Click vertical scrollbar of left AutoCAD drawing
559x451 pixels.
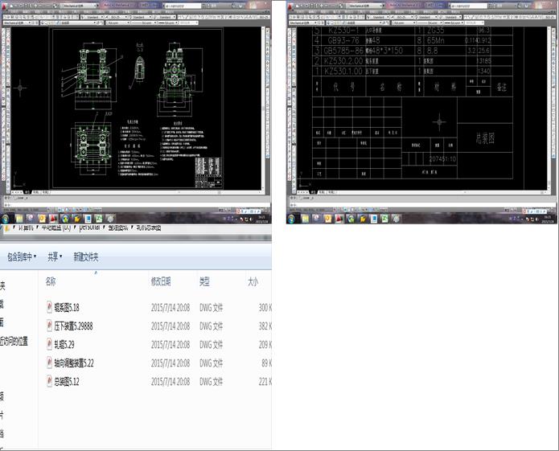click(264, 109)
